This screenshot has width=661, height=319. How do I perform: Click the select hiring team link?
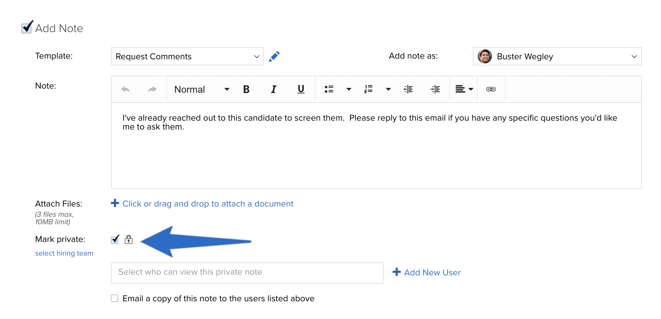[64, 253]
